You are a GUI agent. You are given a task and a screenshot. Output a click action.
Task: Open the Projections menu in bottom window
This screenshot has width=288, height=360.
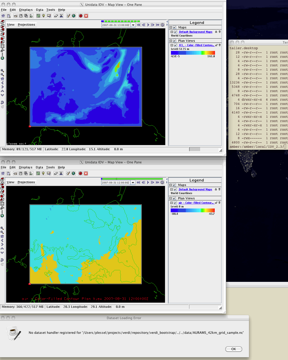[26, 182]
